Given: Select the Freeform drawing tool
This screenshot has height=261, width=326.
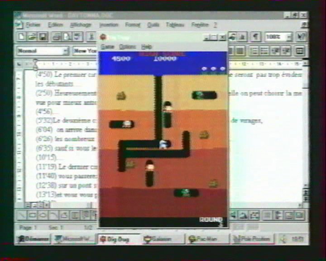Looking at the screenshot, I should [x=64, y=215].
